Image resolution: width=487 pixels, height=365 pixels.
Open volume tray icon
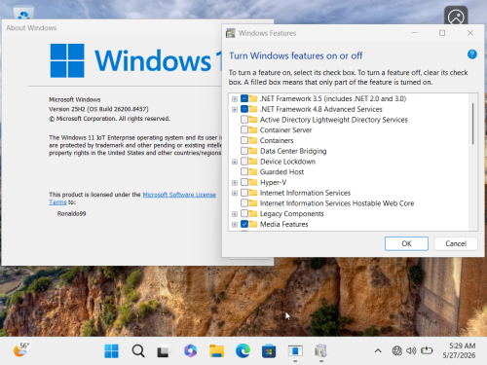coord(411,350)
